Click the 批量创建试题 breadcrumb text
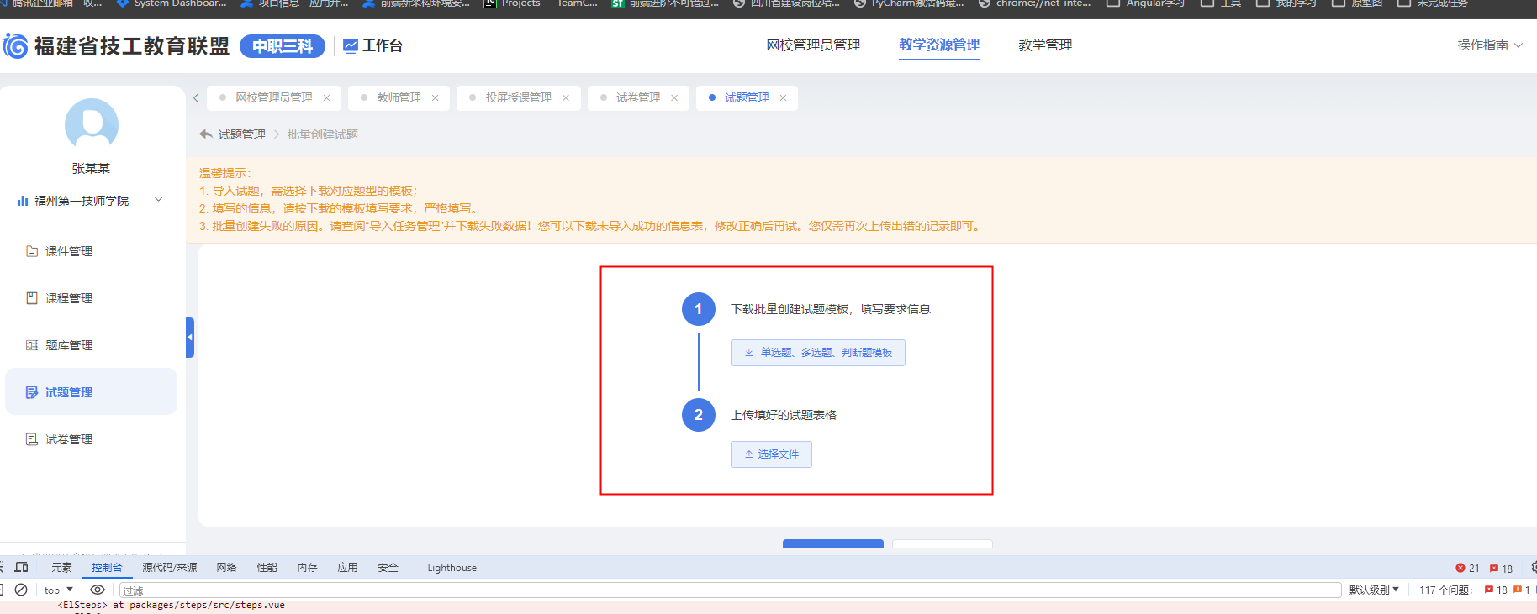Image resolution: width=1537 pixels, height=614 pixels. (323, 134)
